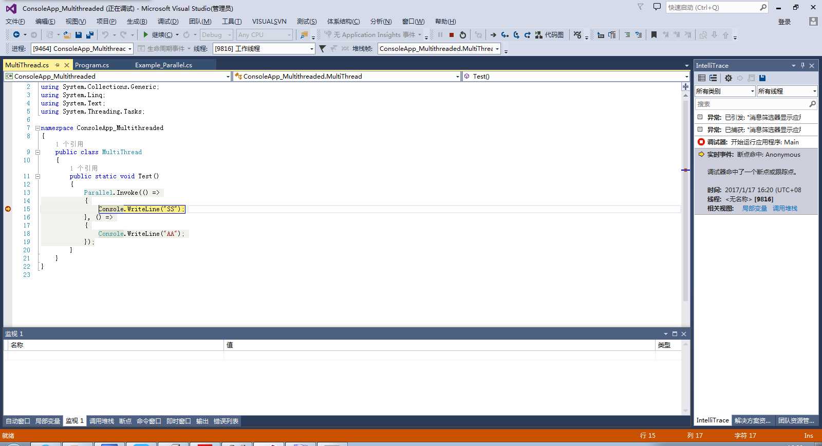Close the MultiThread.cs tab
The image size is (822, 446).
67,65
